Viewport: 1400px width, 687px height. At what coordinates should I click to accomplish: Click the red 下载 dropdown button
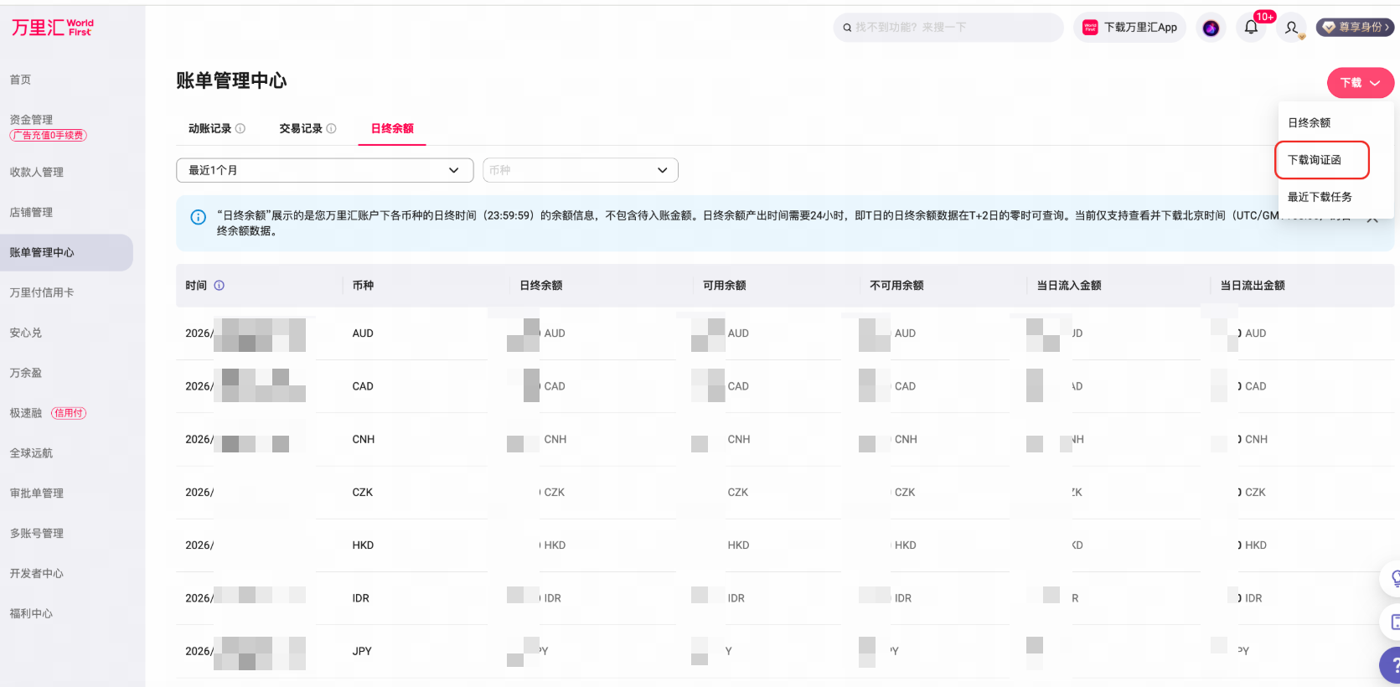(1360, 83)
